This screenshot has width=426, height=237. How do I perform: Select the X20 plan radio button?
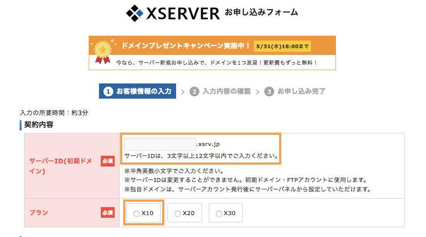tap(178, 214)
